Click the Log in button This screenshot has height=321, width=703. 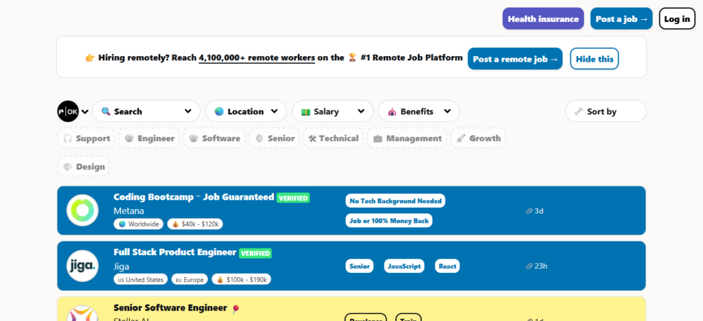[x=677, y=19]
